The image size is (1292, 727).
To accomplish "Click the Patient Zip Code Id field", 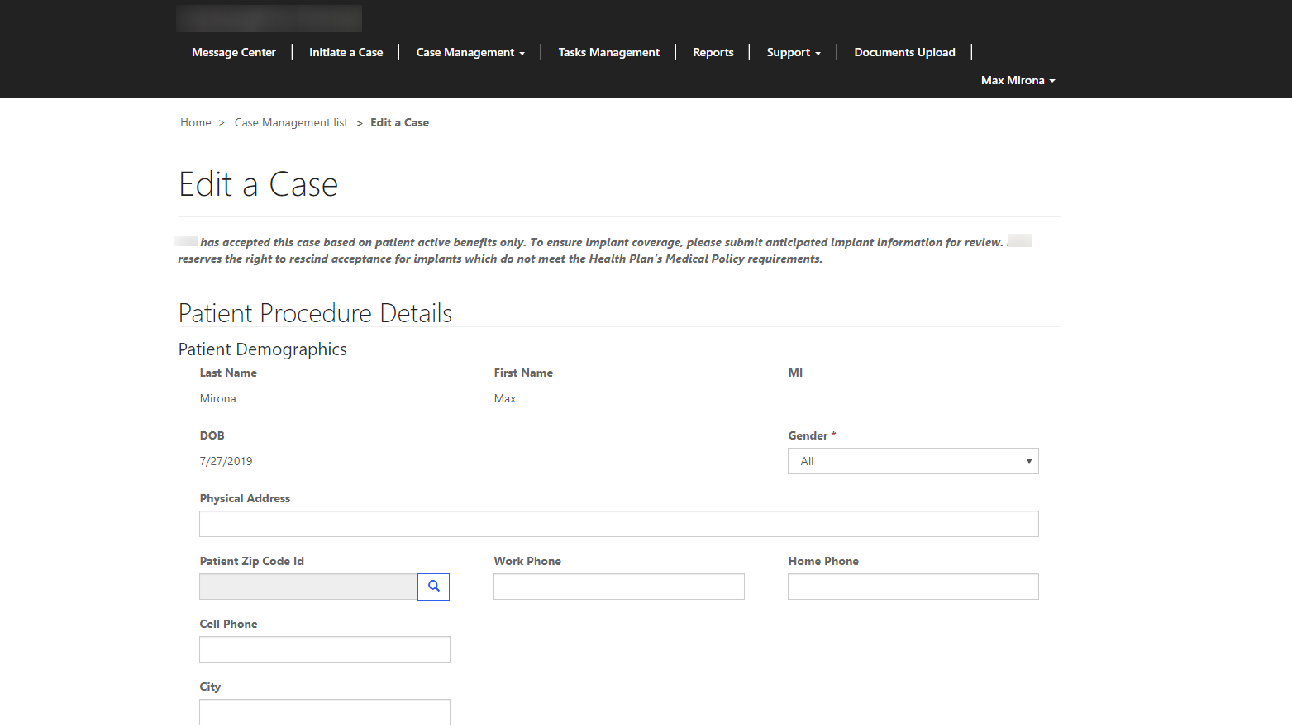I will [x=308, y=587].
